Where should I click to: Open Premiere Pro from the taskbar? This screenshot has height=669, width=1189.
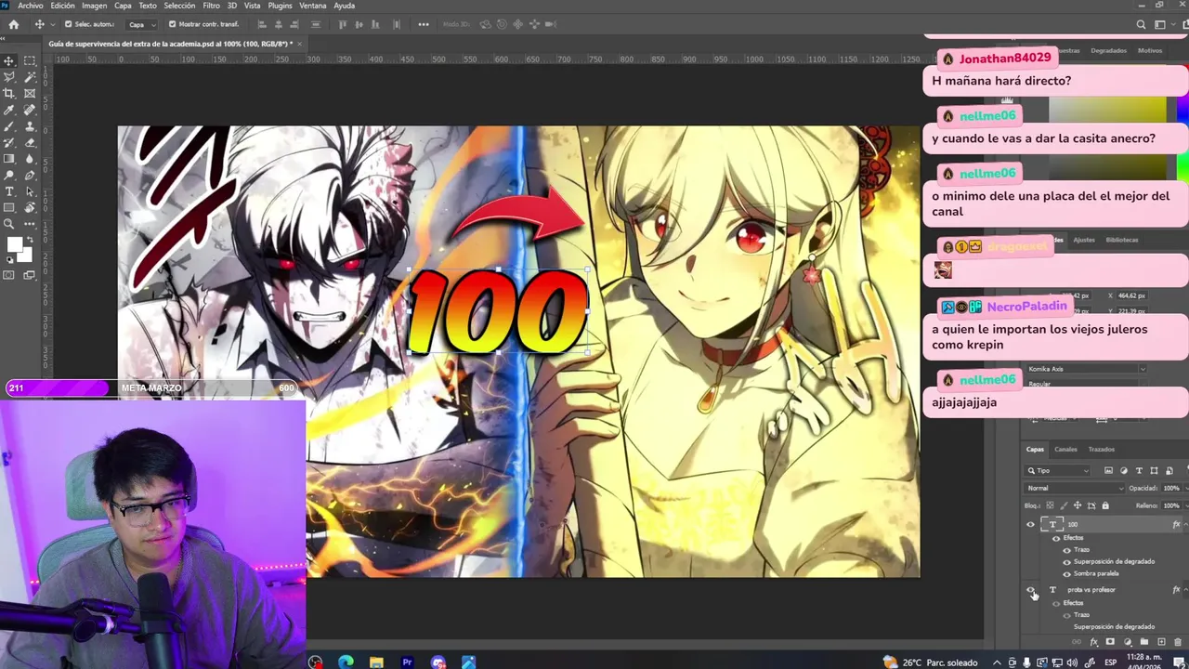[x=407, y=662]
